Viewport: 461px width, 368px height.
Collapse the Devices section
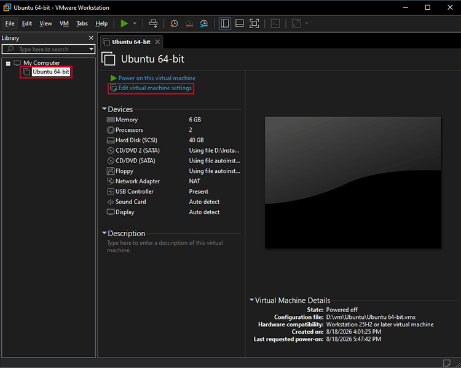[104, 109]
